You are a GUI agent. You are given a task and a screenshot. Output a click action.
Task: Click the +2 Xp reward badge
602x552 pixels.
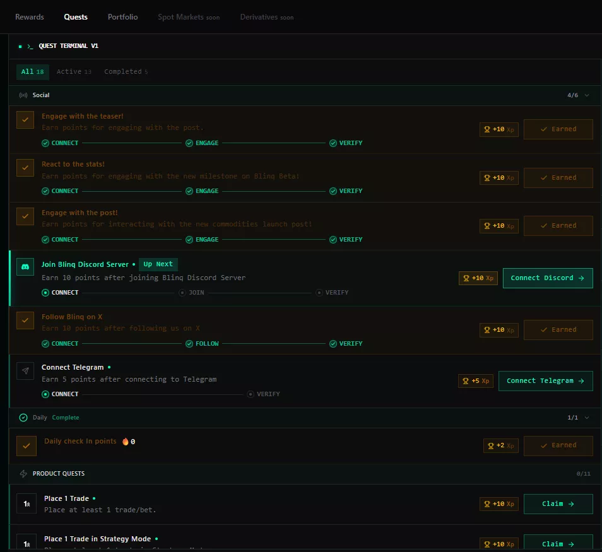(500, 445)
